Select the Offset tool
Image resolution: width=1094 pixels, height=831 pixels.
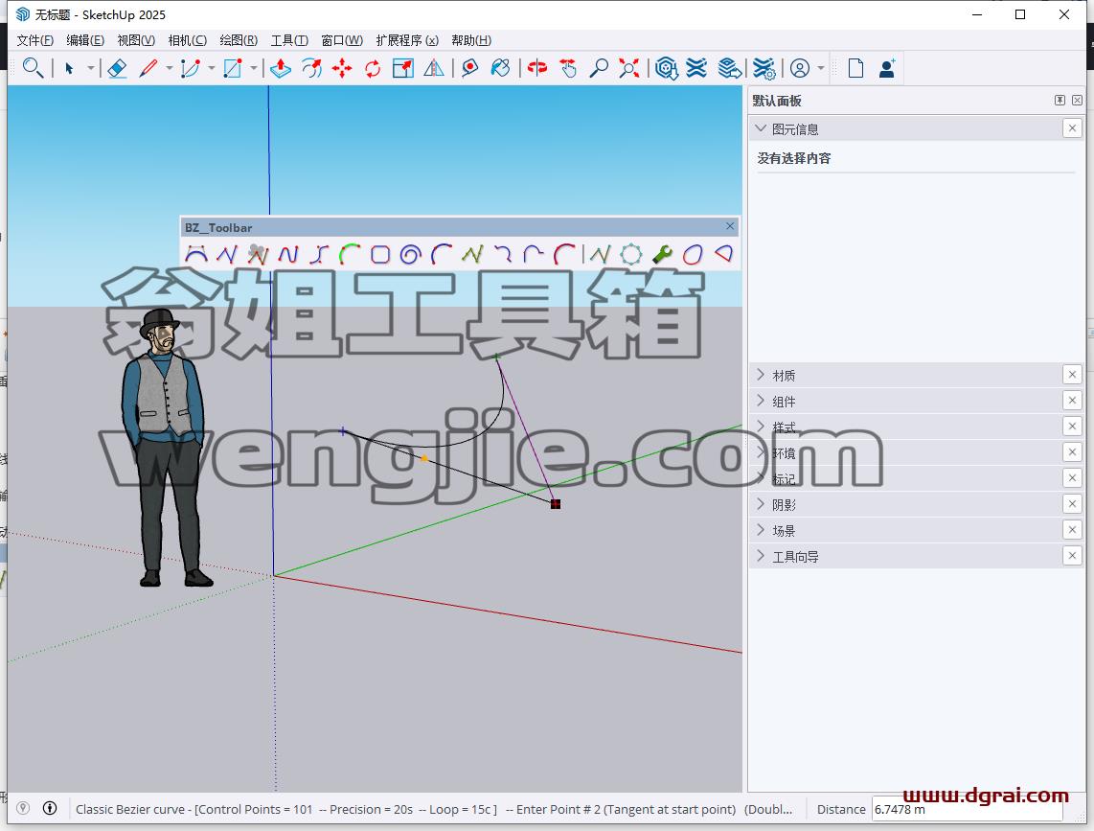pyautogui.click(x=311, y=68)
